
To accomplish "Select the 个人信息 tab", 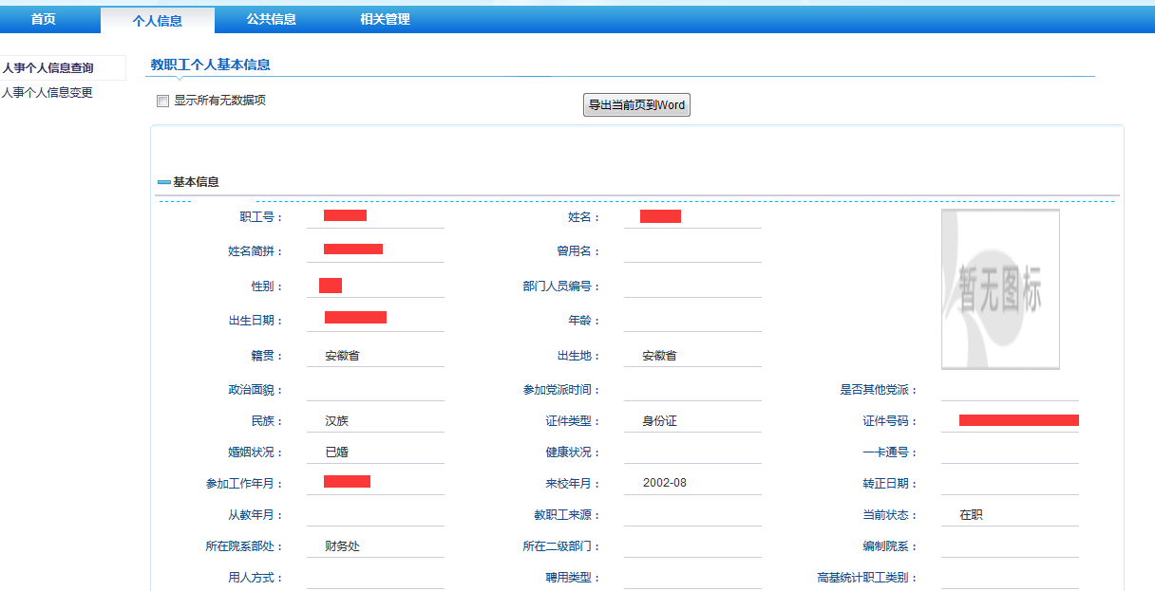I will pyautogui.click(x=158, y=20).
